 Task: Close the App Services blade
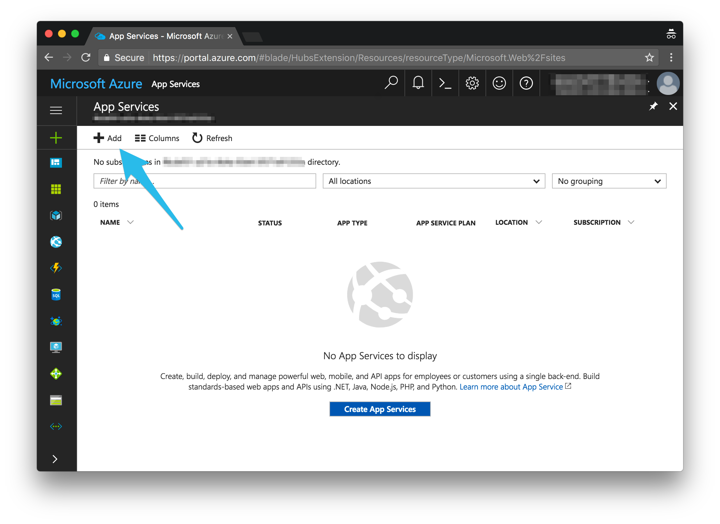point(673,106)
